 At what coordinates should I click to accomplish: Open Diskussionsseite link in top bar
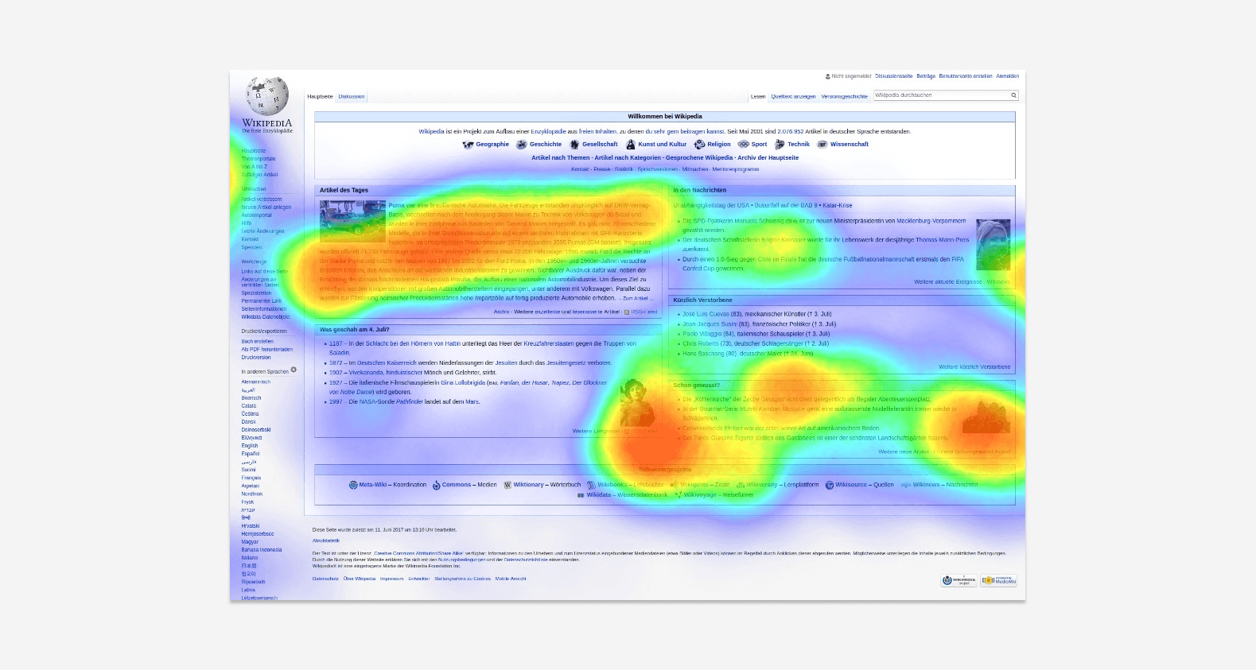point(894,76)
